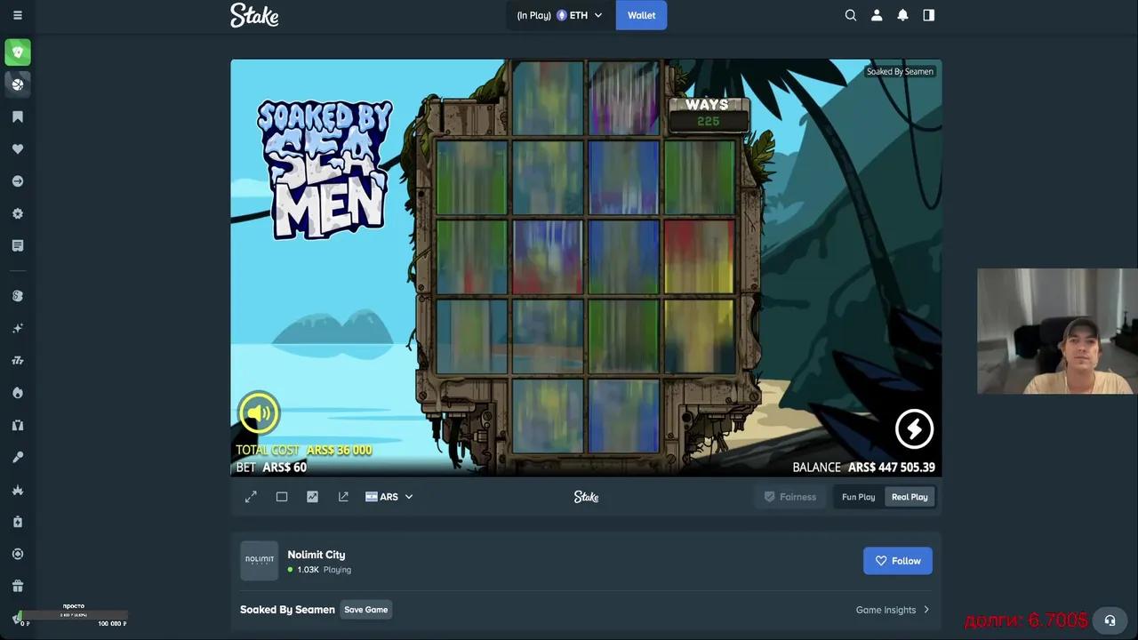The height and width of the screenshot is (640, 1138).
Task: Click the BET ARS$ 60 text
Action: (x=271, y=468)
